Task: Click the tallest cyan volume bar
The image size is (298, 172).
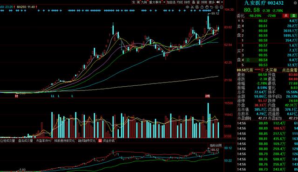Action: click(208, 121)
